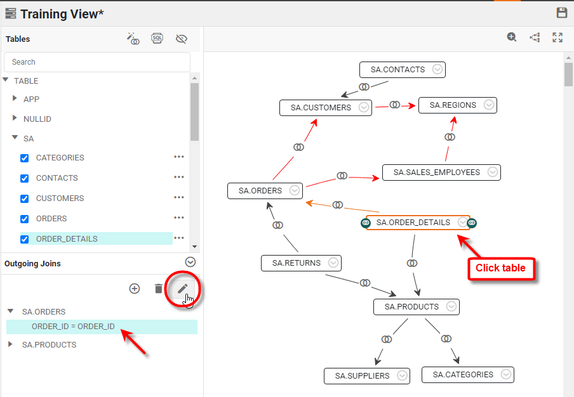This screenshot has height=397, width=574.
Task: Open the more options menu for CUSTOMERS
Action: (179, 198)
